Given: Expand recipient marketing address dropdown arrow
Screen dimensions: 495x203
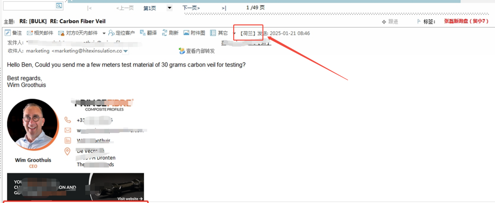Looking at the screenshot, I should pyautogui.click(x=125, y=51).
